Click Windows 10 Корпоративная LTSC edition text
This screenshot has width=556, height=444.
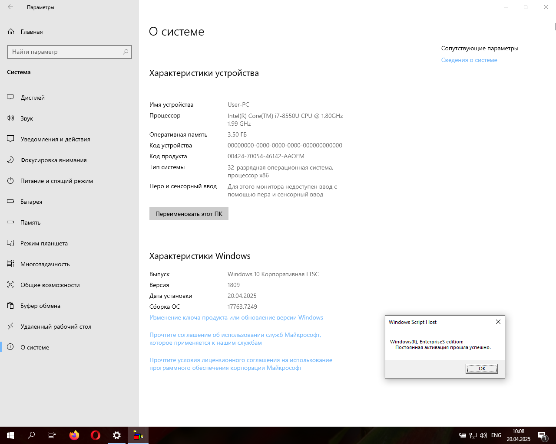click(273, 274)
